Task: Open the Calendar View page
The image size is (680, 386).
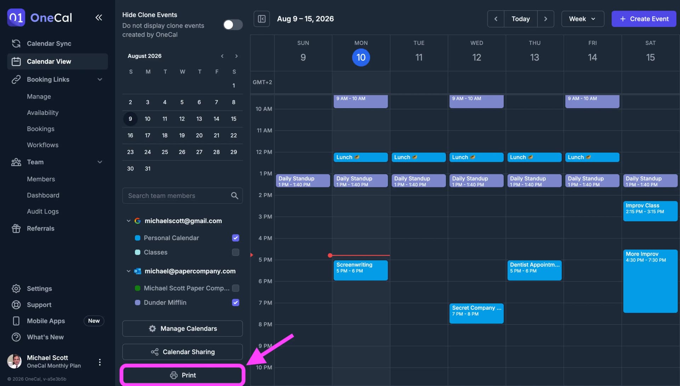Action: [x=57, y=62]
